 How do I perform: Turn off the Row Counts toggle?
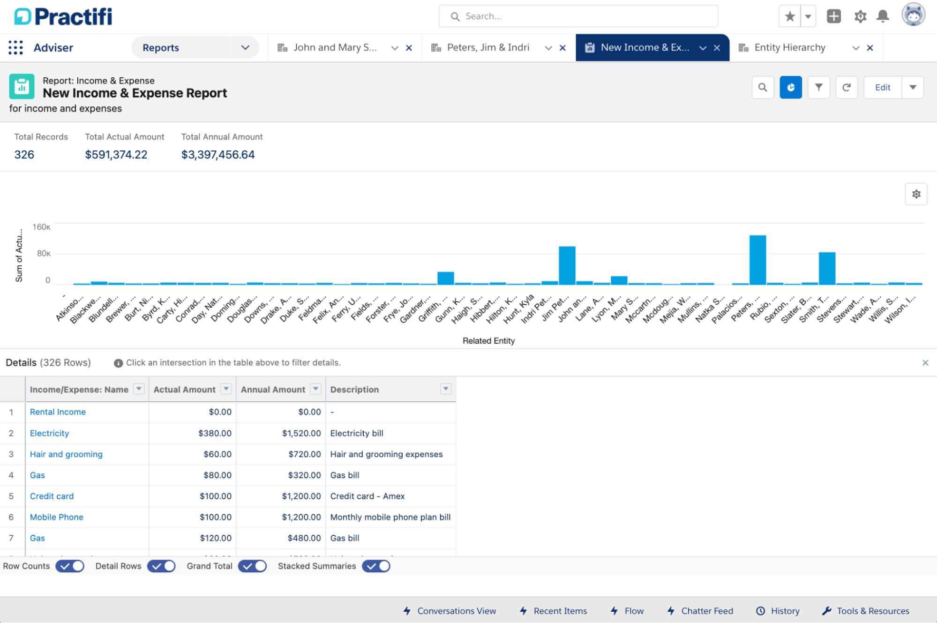pyautogui.click(x=70, y=566)
